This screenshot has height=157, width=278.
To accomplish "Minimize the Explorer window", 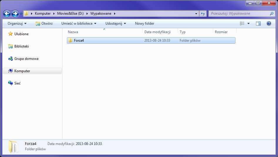I will pyautogui.click(x=250, y=3).
